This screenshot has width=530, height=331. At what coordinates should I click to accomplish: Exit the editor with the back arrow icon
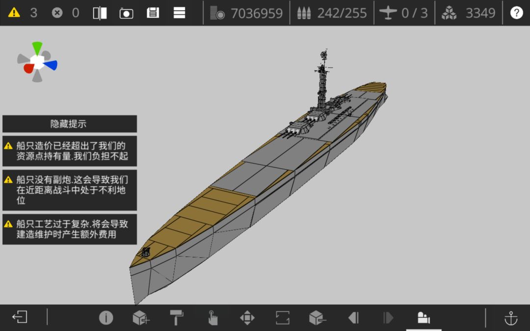click(x=20, y=317)
